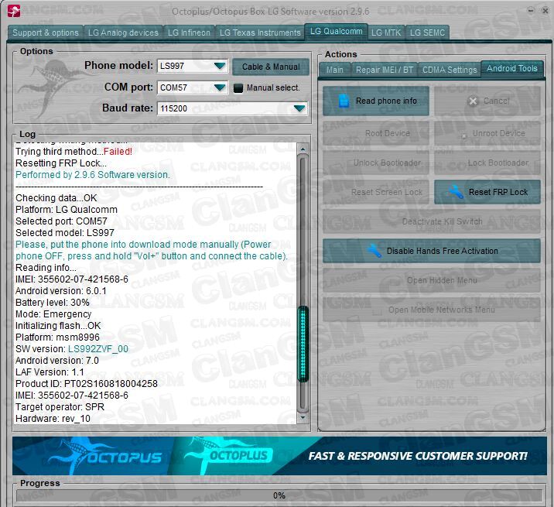Click Open Mobile Networks Menu button
Image resolution: width=554 pixels, height=507 pixels.
point(432,310)
